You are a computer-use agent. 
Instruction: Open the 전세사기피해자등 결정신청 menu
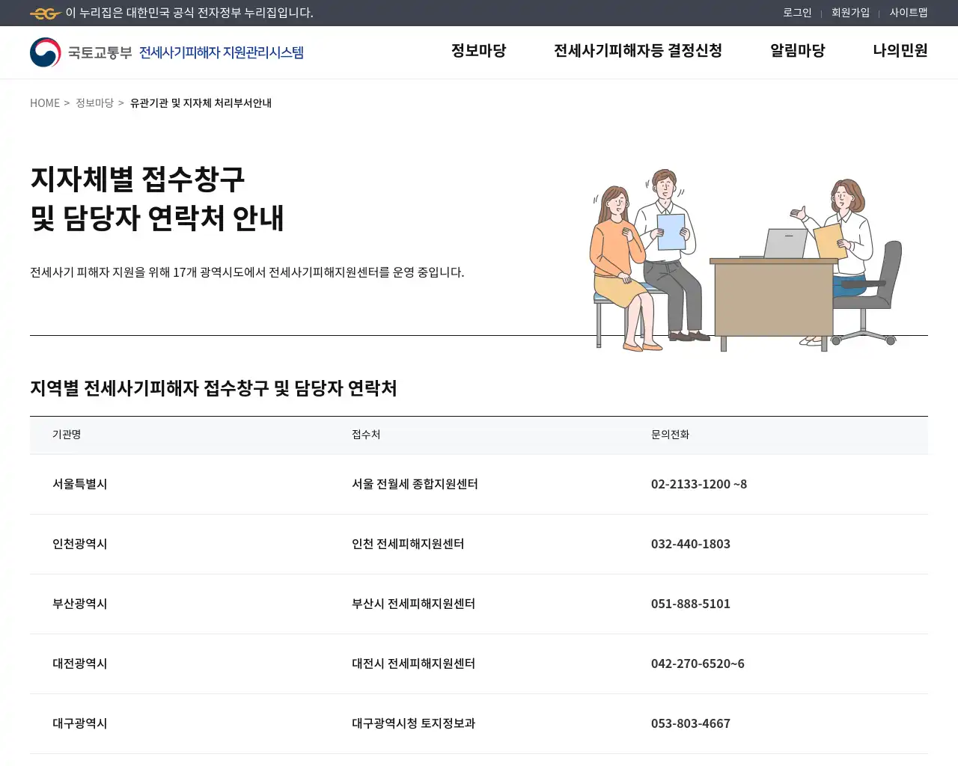pyautogui.click(x=638, y=51)
